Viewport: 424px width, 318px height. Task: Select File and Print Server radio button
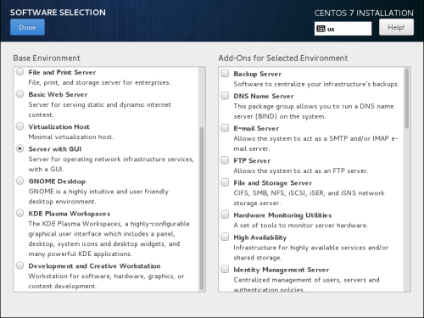click(x=20, y=72)
